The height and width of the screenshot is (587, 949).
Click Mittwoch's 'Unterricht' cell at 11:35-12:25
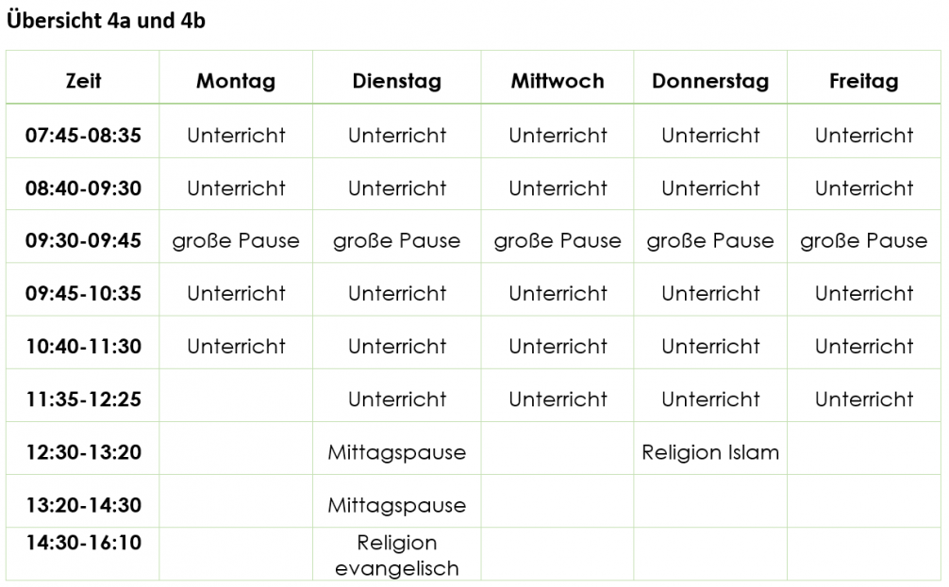pyautogui.click(x=558, y=399)
